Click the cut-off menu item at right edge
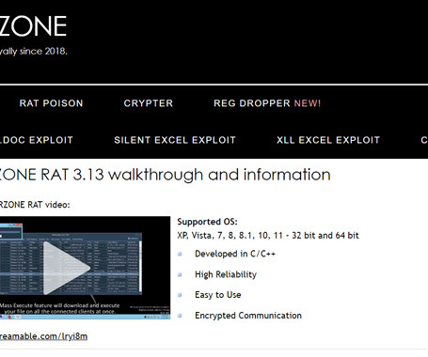 pyautogui.click(x=424, y=140)
